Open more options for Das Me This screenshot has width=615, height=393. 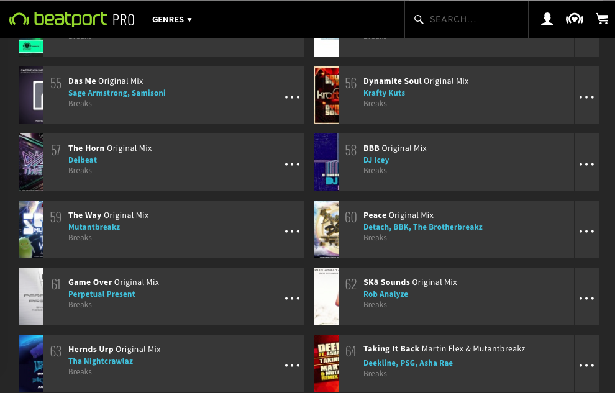point(292,97)
